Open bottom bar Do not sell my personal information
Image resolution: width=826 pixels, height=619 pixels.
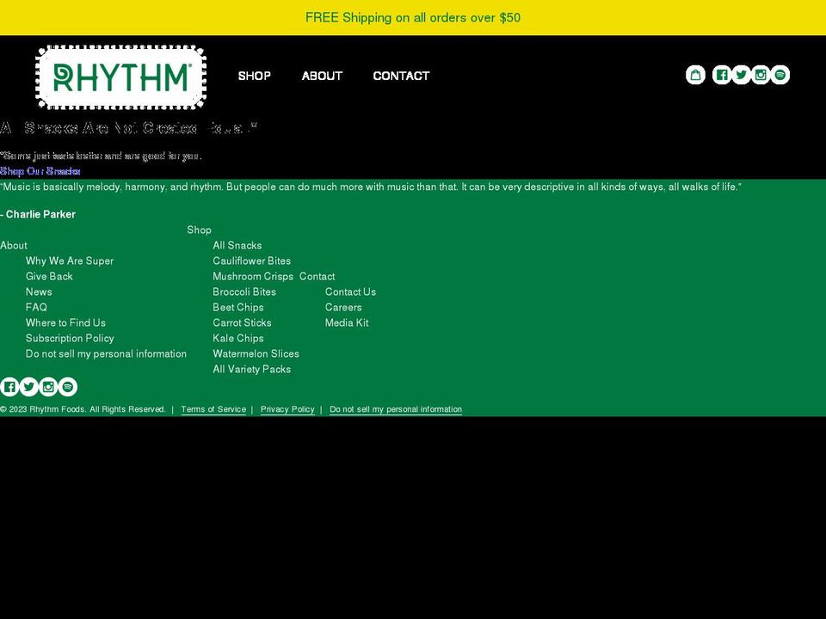pyautogui.click(x=396, y=409)
